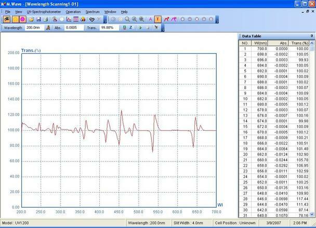This screenshot has height=228, width=316.
Task: Open the Window menu
Action: 110,11
